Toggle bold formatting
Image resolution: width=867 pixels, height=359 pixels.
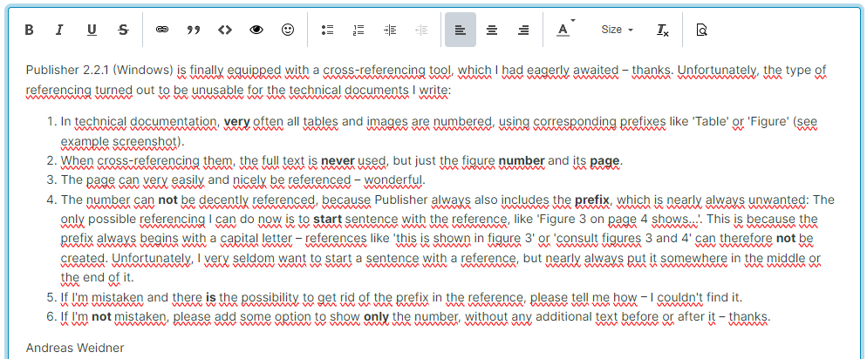tap(30, 30)
